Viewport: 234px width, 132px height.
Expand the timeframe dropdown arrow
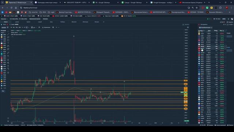point(29,27)
